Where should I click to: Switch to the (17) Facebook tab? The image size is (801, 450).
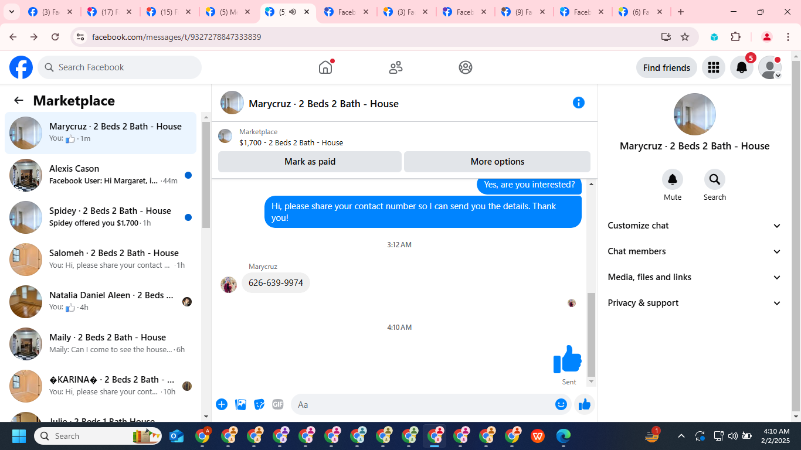[x=109, y=12]
